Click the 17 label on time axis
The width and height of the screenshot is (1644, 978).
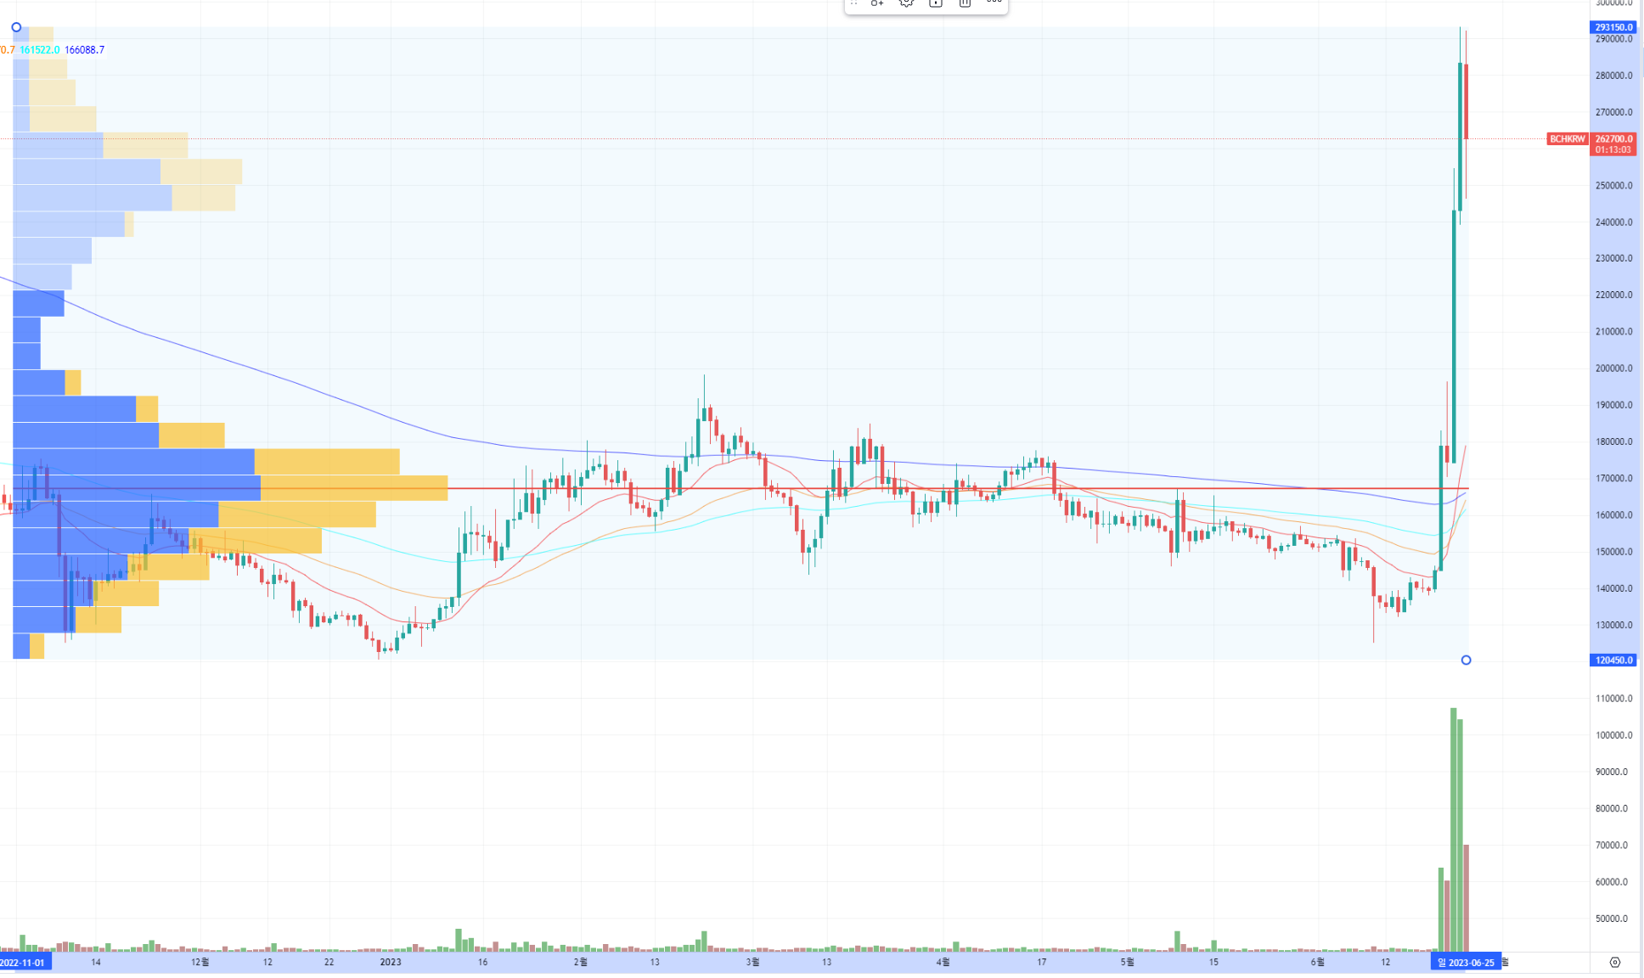1041,962
